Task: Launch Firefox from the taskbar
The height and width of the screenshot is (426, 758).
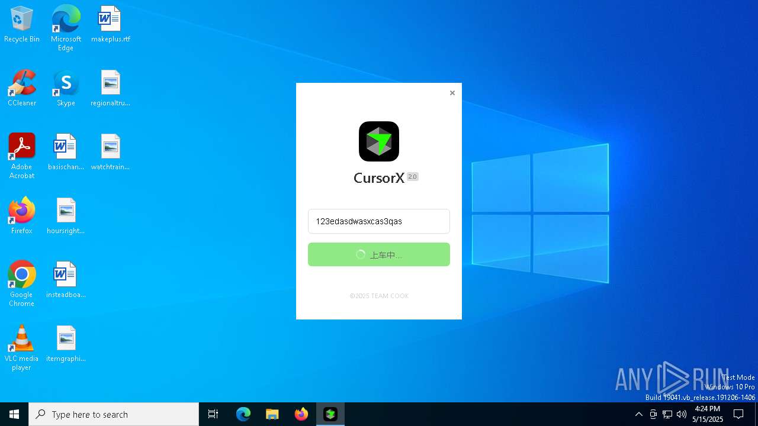Action: 301,414
